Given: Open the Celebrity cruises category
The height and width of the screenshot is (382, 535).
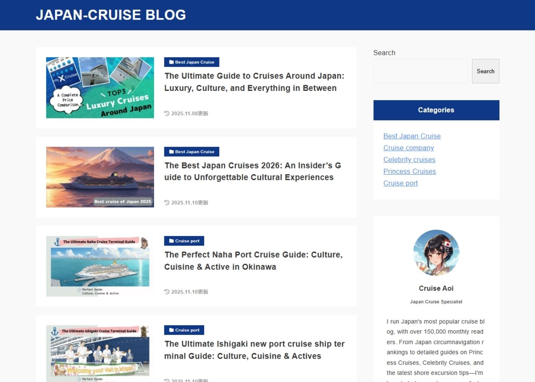Looking at the screenshot, I should point(409,160).
